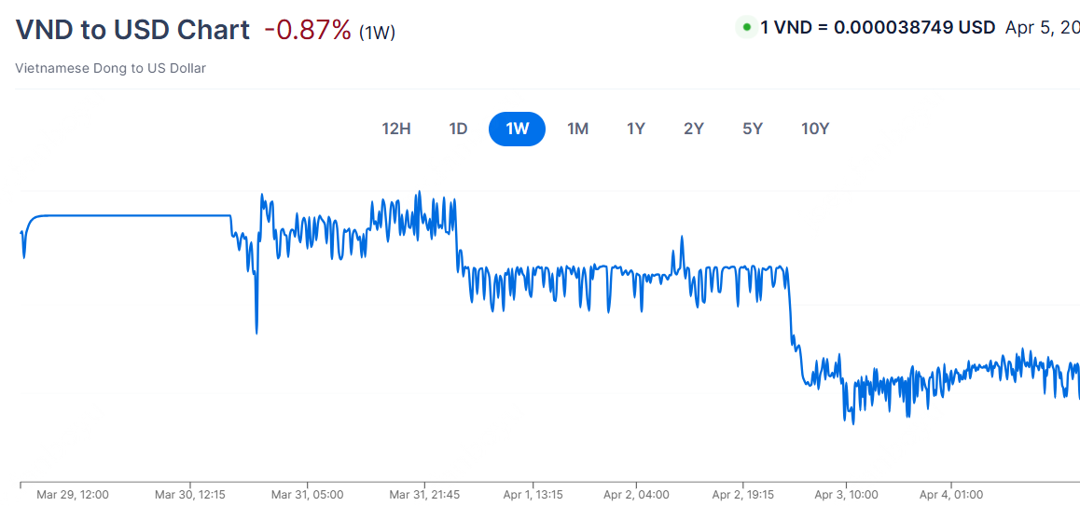1080x506 pixels.
Task: Click the Mar 29, 12:00 axis label
Action: click(x=73, y=495)
